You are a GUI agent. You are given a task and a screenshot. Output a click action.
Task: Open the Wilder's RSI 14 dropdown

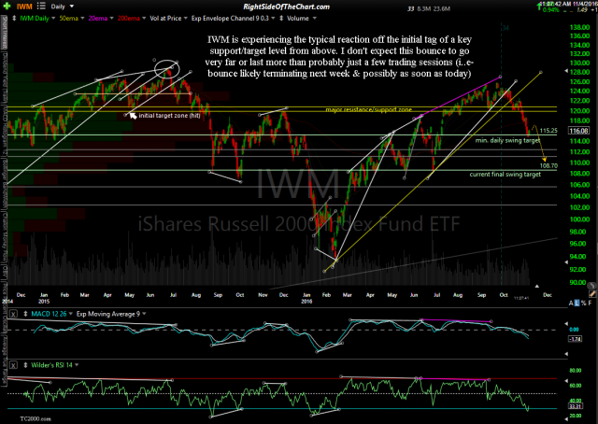(77, 365)
